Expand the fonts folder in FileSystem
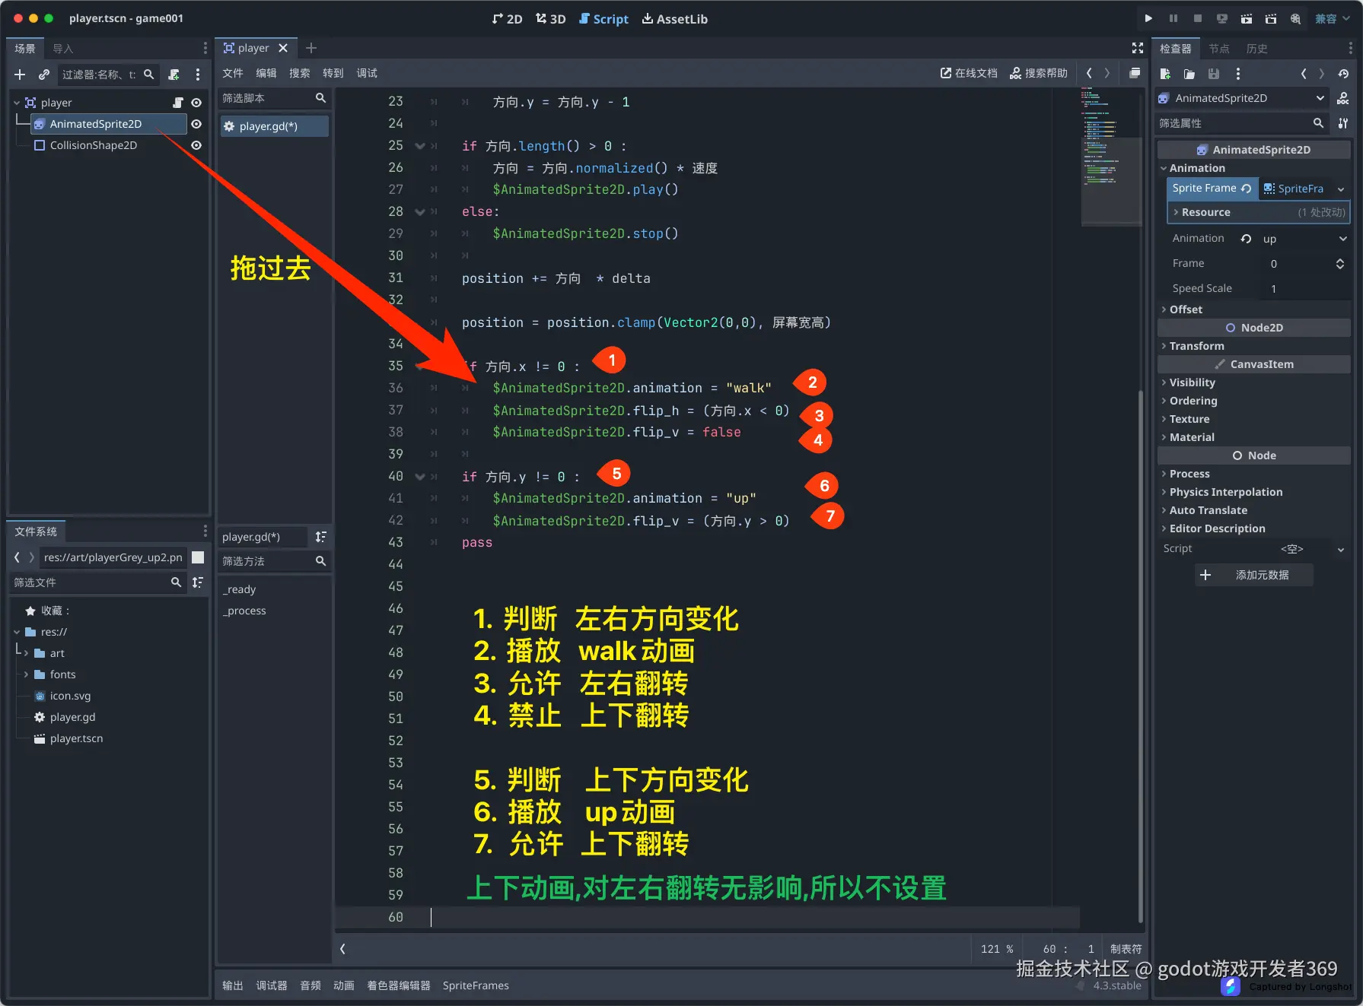This screenshot has width=1363, height=1006. click(26, 674)
